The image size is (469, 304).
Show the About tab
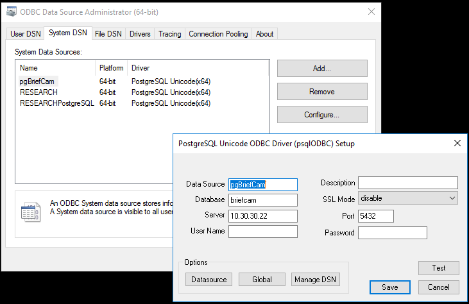(264, 34)
